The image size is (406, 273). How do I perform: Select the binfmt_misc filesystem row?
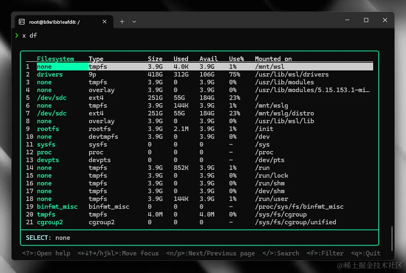pyautogui.click(x=200, y=206)
